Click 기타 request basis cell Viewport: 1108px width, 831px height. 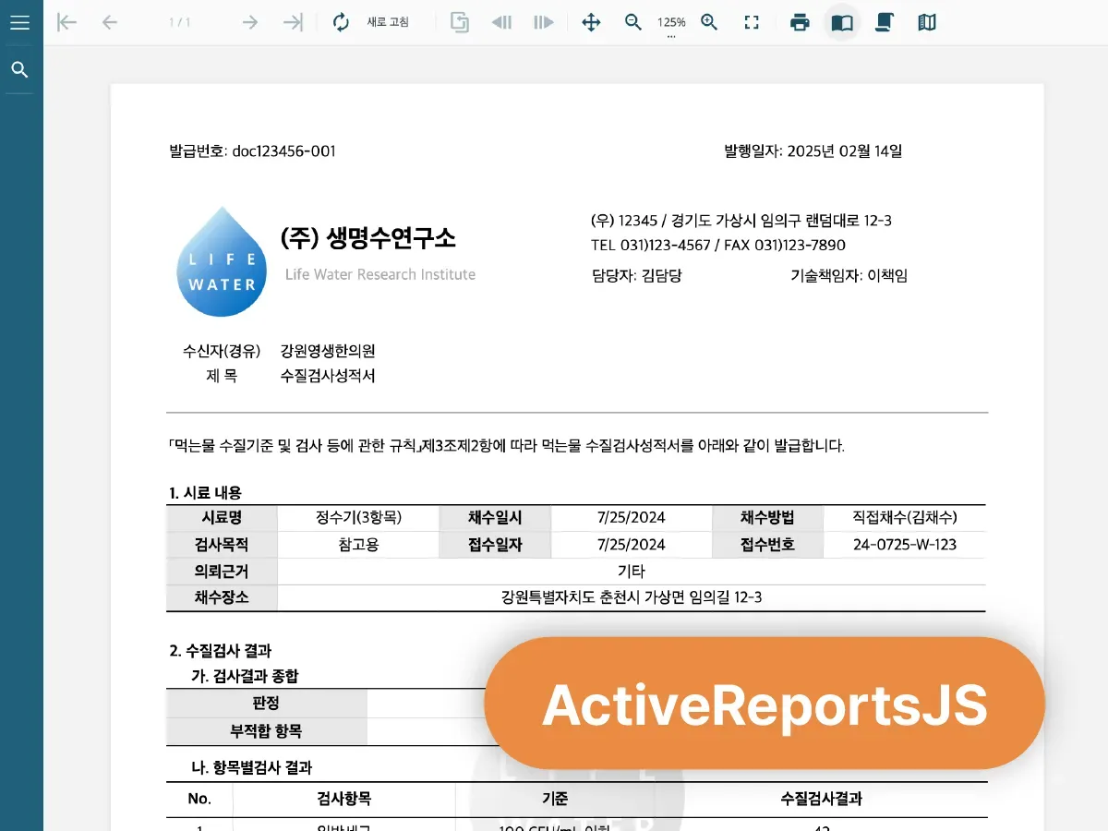coord(632,572)
